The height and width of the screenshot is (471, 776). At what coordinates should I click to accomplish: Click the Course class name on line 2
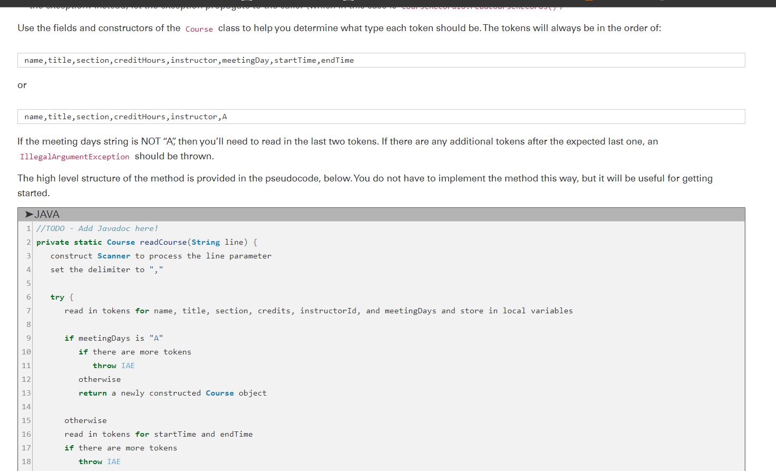[x=121, y=242]
